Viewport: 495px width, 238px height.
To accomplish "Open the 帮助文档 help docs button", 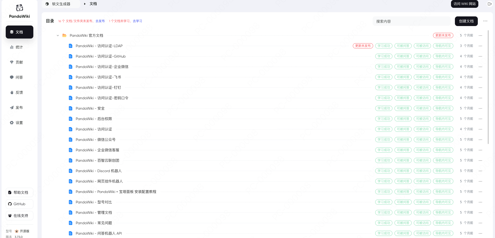I will 20,192.
